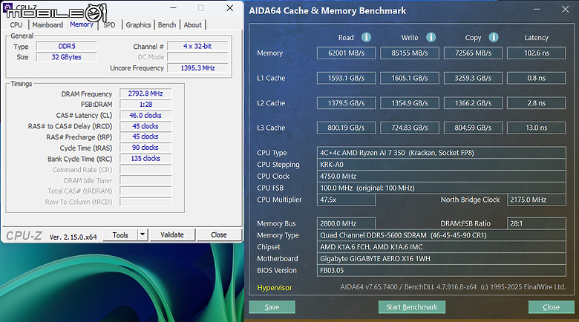Switch to the Mainboard tab in CPU-Z
Screen dimensions: 579x322
(48, 24)
